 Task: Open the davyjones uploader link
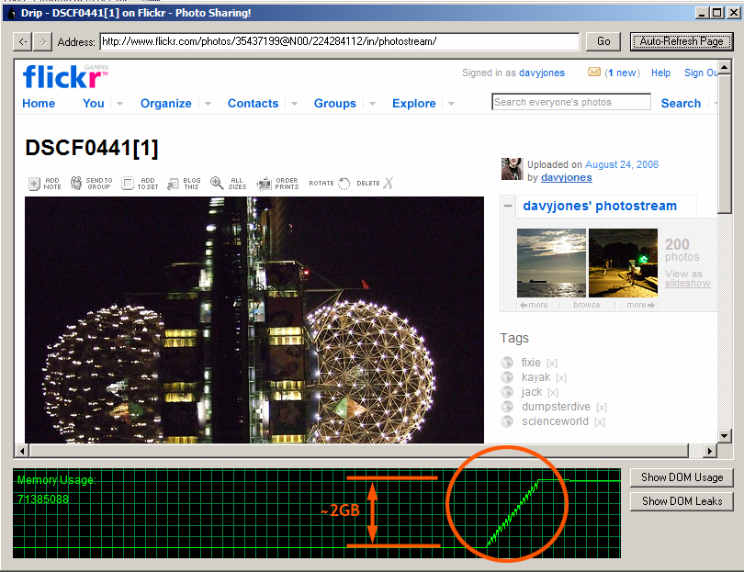tap(566, 177)
